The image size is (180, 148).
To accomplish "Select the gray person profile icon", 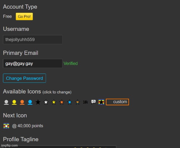I will point(6,102).
